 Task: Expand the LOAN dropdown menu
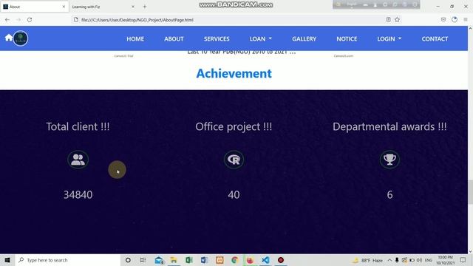click(x=261, y=39)
